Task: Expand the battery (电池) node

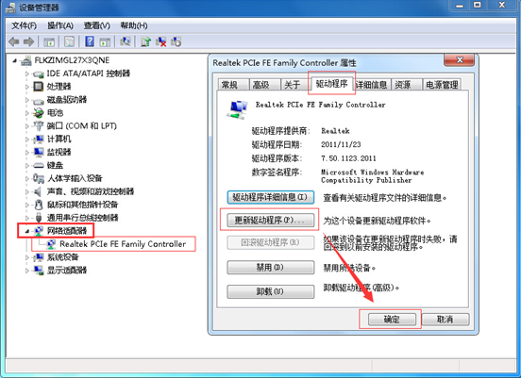Action: point(27,113)
